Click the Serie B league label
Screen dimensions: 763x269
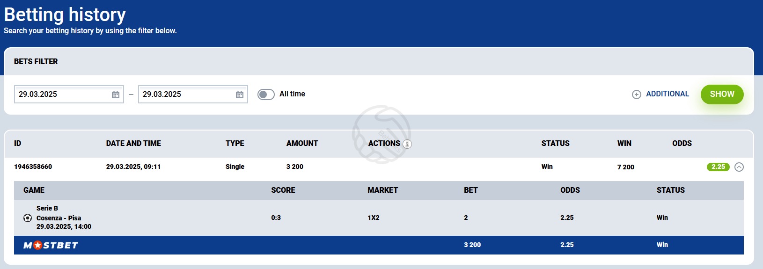tap(47, 209)
